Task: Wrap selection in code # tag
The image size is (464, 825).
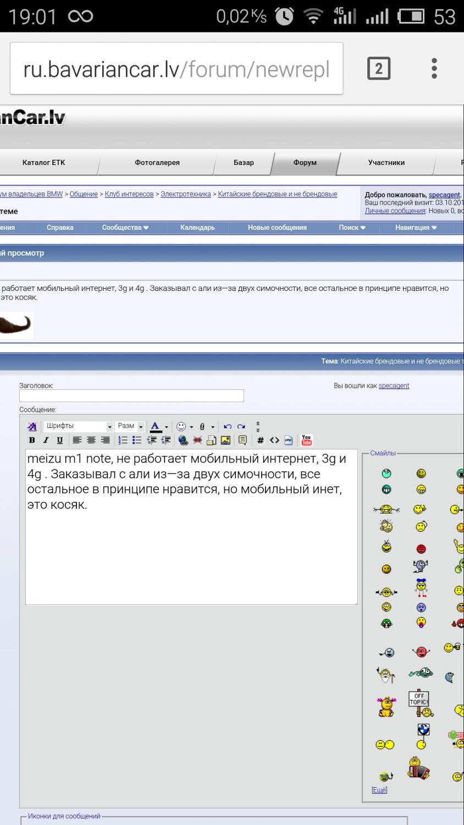Action: (261, 440)
